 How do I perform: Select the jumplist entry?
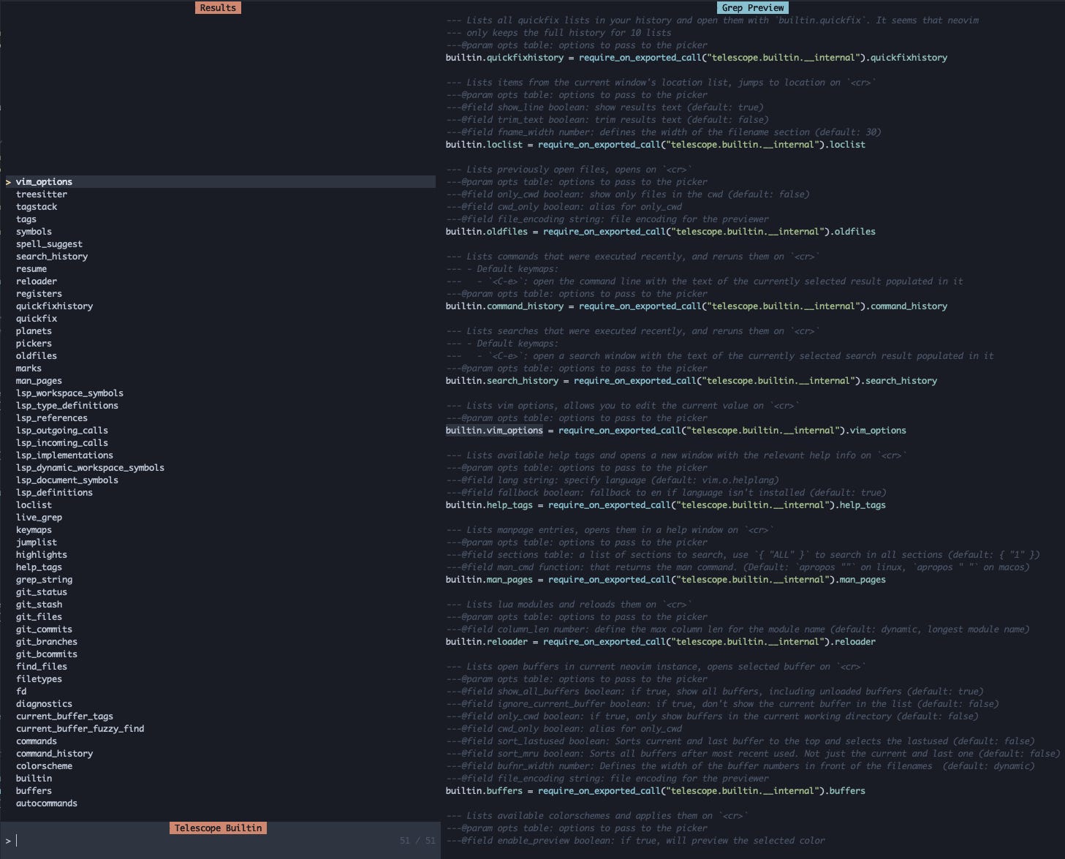click(37, 542)
